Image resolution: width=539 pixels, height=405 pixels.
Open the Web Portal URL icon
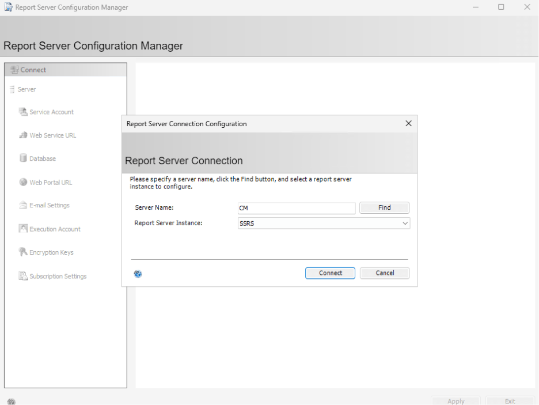(23, 182)
